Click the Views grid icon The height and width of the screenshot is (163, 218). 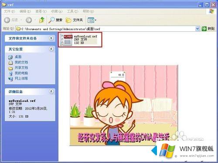point(91,20)
